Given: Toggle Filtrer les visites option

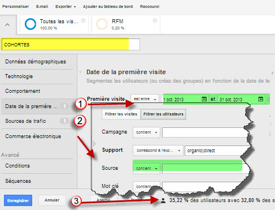Looking at the screenshot, I should click(121, 114).
